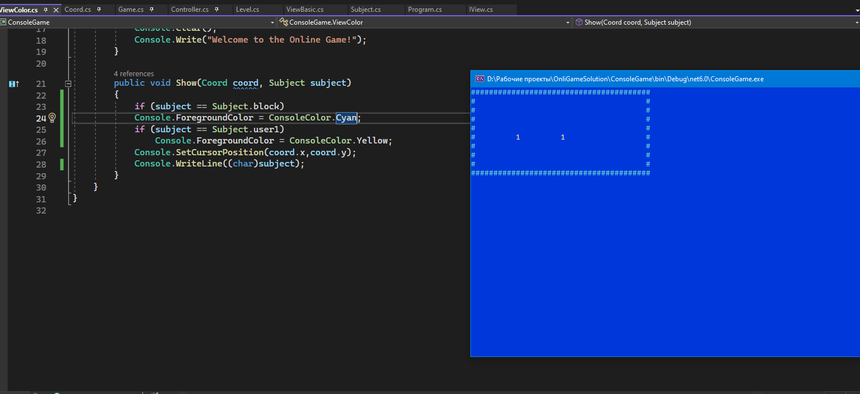The image size is (860, 394).
Task: Toggle the pin on the ViewColor.cs tab
Action: (46, 10)
